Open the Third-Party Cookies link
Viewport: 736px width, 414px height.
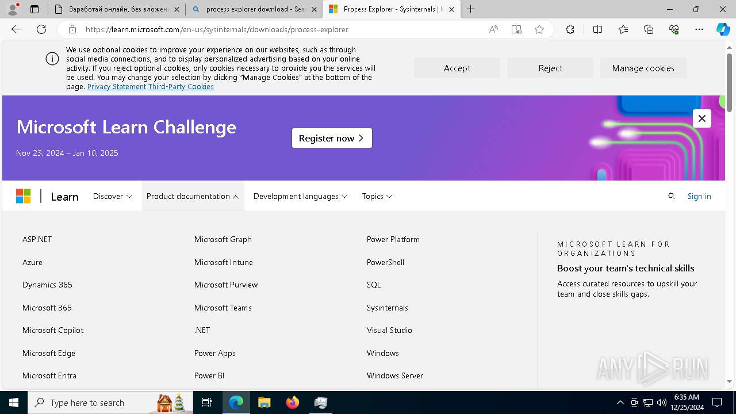[x=181, y=87]
